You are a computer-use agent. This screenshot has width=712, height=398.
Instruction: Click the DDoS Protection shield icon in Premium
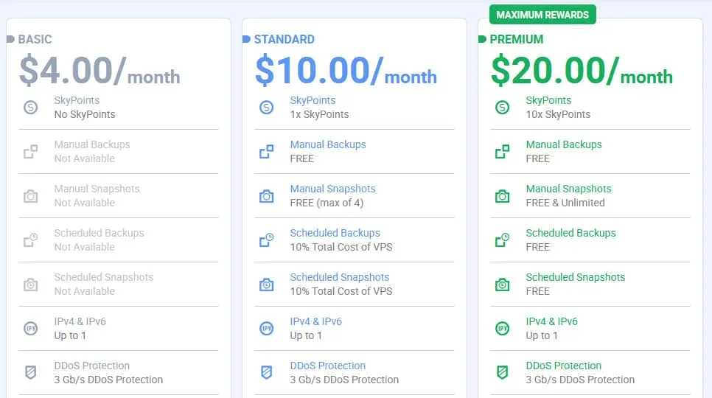502,373
